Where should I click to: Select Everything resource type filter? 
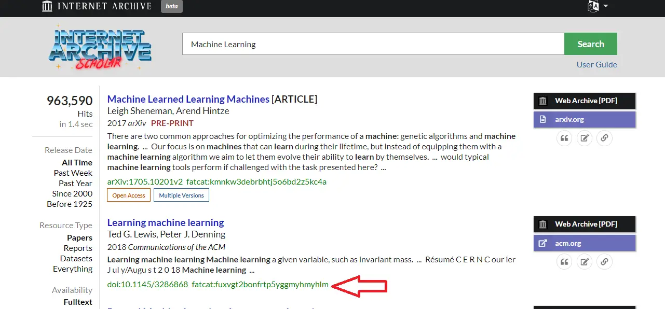coord(73,269)
